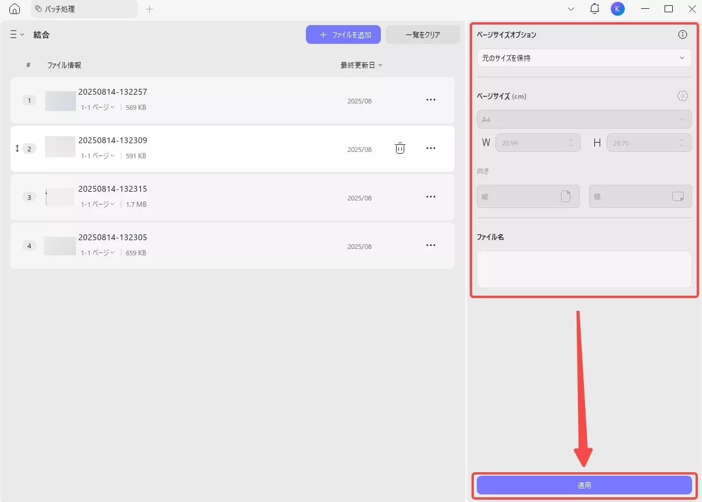
Task: Select 縦 portrait orientation
Action: click(x=528, y=196)
